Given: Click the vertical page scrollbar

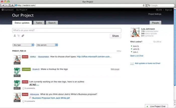Looking at the screenshot, I should click(175, 47).
